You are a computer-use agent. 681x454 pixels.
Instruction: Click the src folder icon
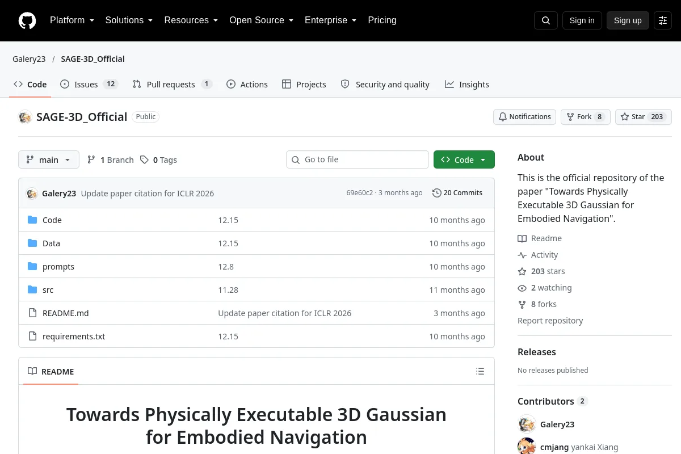point(32,290)
